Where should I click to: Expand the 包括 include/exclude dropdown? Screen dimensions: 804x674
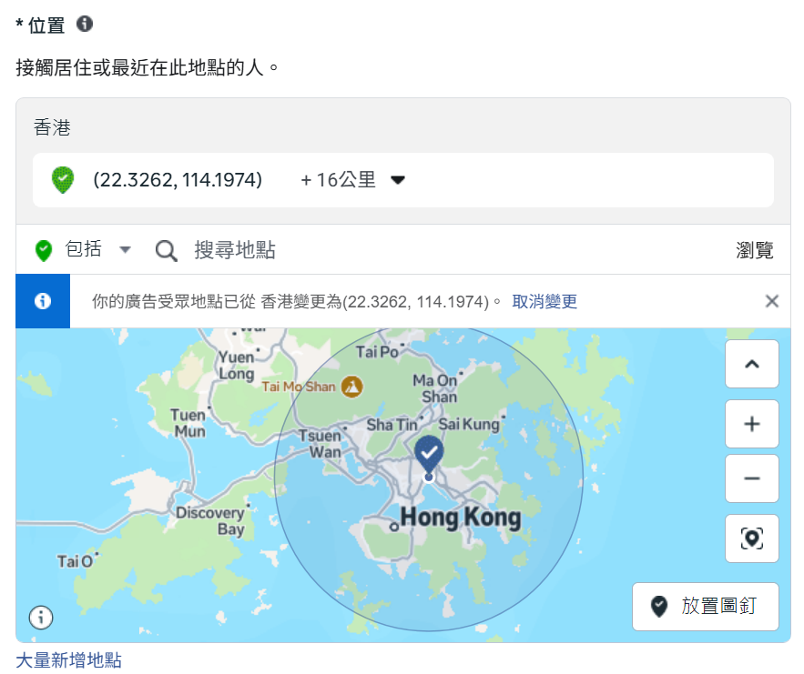pos(126,250)
